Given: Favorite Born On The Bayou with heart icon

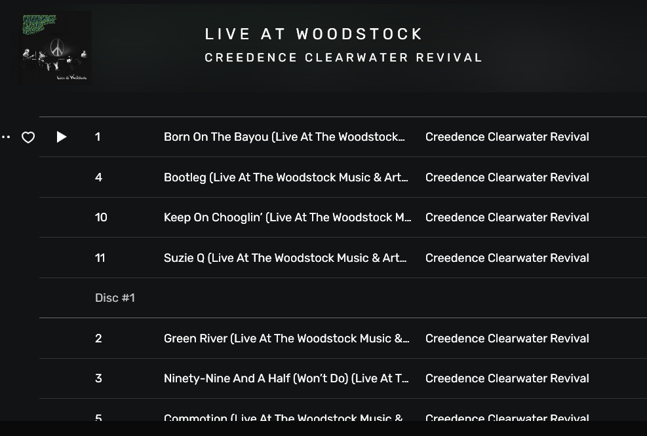Looking at the screenshot, I should tap(28, 137).
